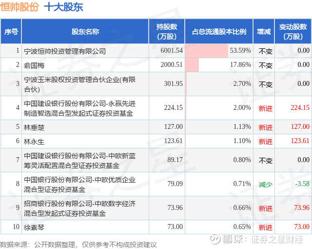
Task: Click the 127.00 value in 持股数 column
Action: coord(174,126)
